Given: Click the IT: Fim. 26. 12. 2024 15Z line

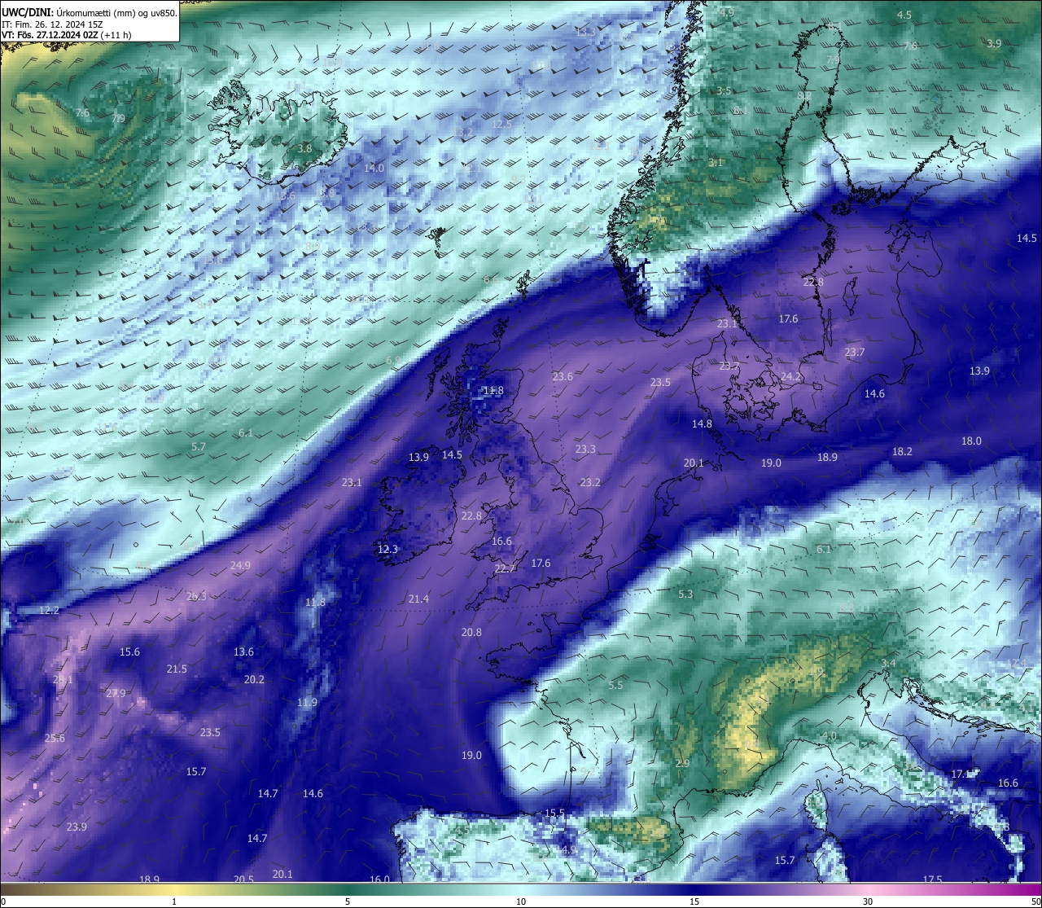Looking at the screenshot, I should [53, 24].
